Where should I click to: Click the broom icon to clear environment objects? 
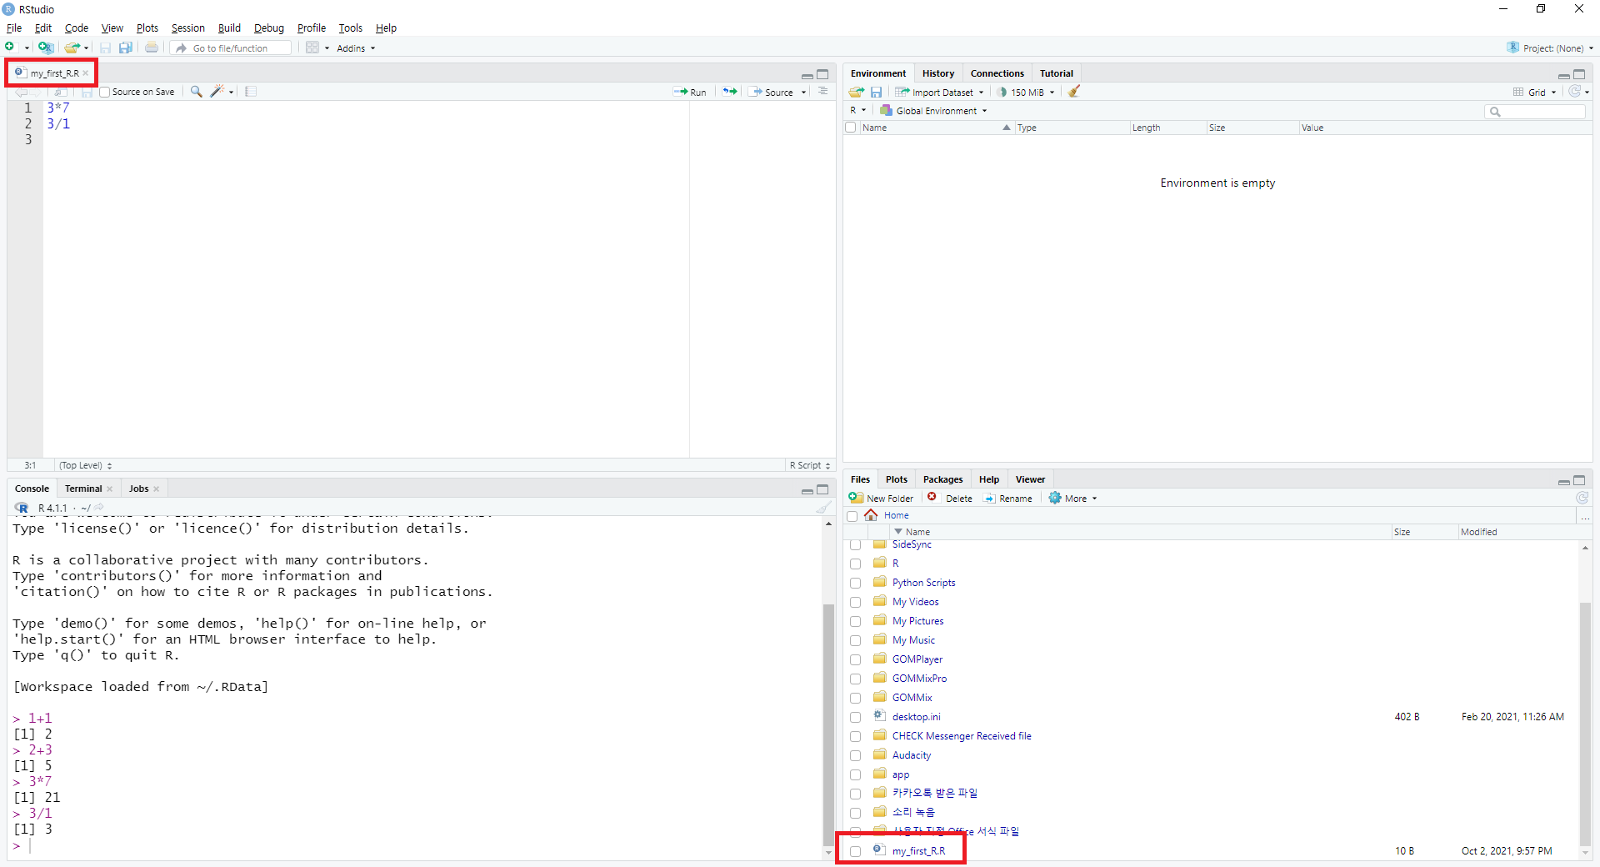1074,92
